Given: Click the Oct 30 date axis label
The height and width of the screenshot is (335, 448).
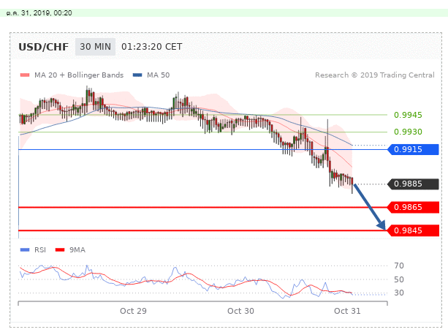Looking at the screenshot, I should (240, 311).
